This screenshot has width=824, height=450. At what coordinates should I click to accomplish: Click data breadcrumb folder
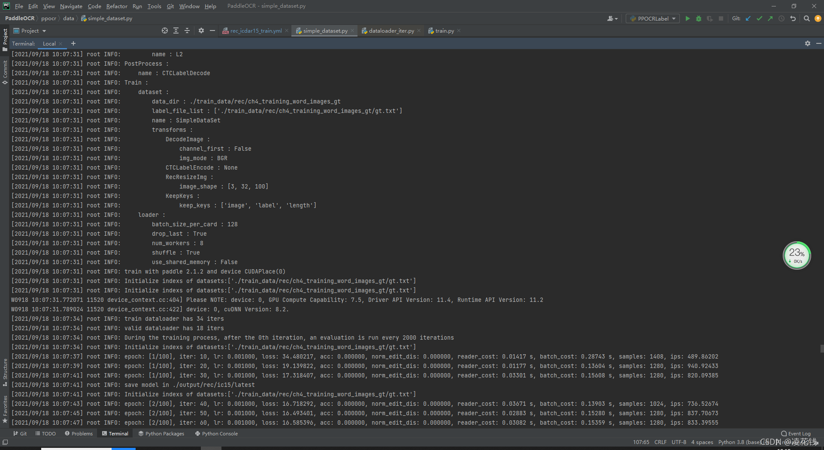point(69,18)
